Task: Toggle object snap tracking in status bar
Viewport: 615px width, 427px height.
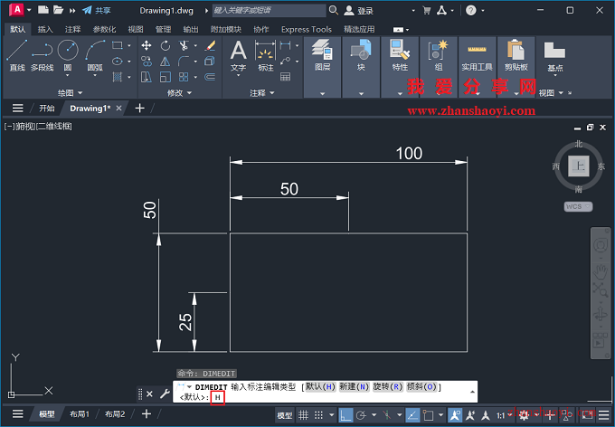Action: (412, 415)
